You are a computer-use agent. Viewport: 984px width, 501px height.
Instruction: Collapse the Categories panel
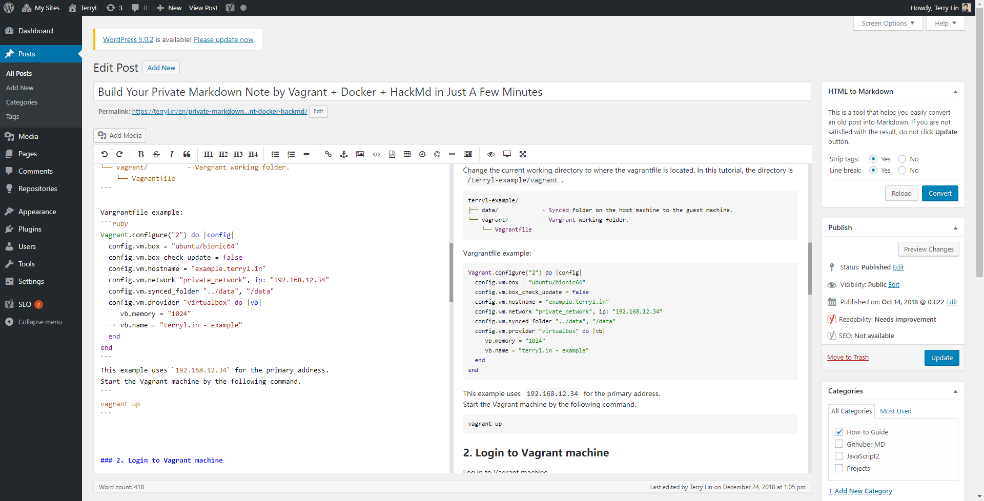tap(955, 391)
